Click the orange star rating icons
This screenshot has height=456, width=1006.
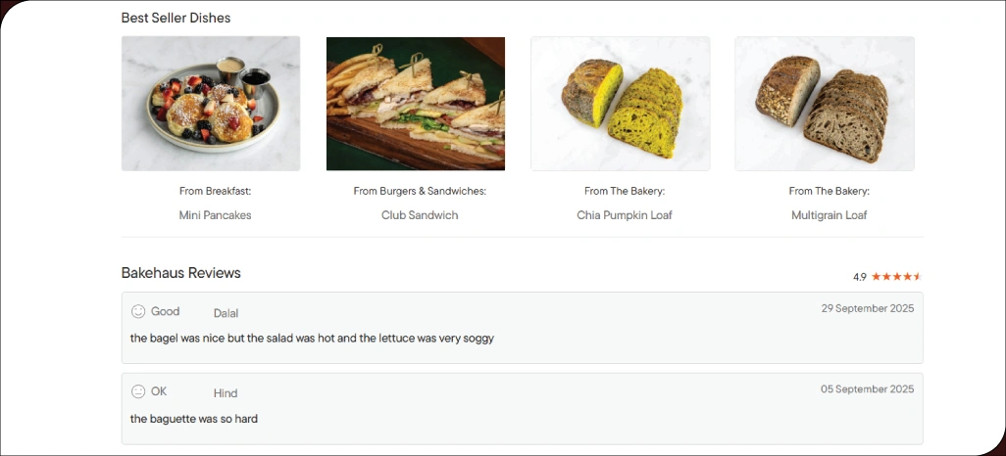coord(896,277)
